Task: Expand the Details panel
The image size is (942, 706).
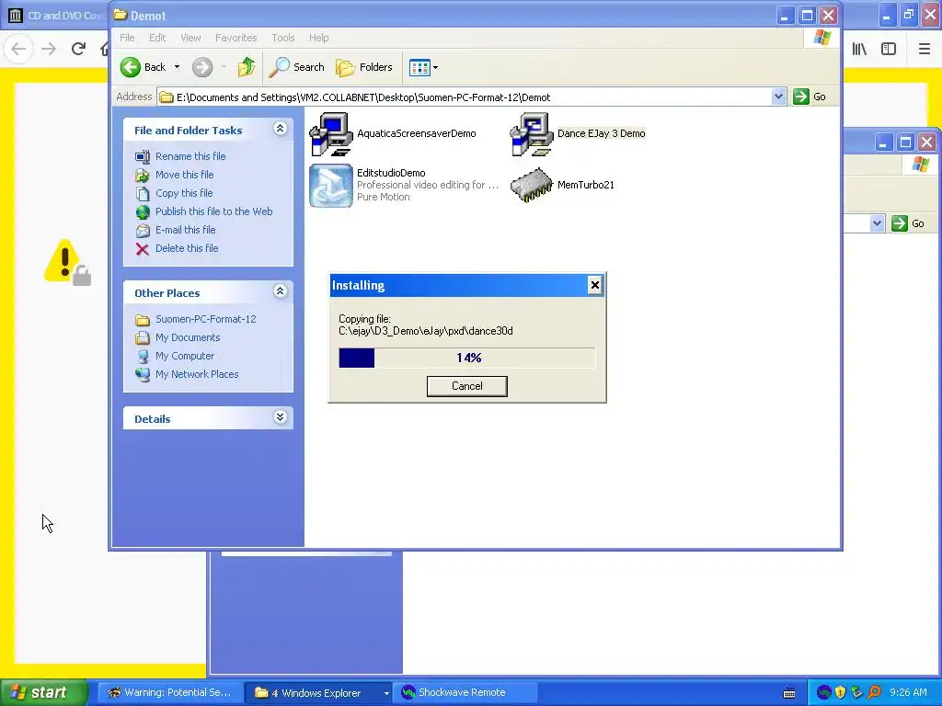Action: (x=280, y=417)
